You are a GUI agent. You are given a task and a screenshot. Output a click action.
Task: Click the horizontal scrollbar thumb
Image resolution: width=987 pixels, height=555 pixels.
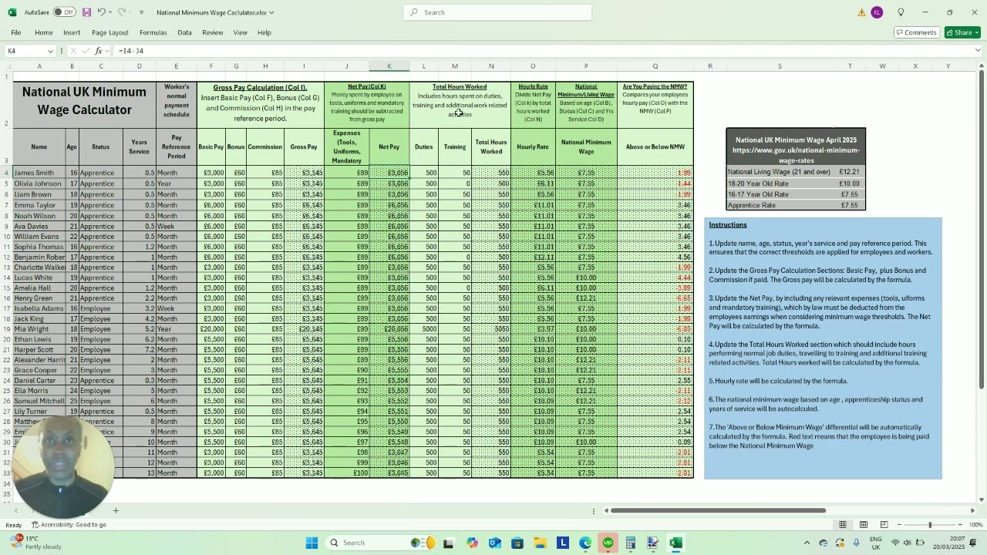(x=718, y=510)
